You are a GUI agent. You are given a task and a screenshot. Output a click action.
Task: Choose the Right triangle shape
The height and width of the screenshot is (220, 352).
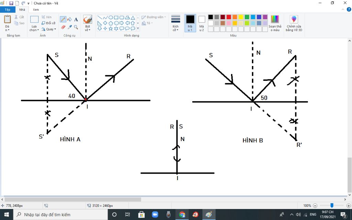click(100, 23)
